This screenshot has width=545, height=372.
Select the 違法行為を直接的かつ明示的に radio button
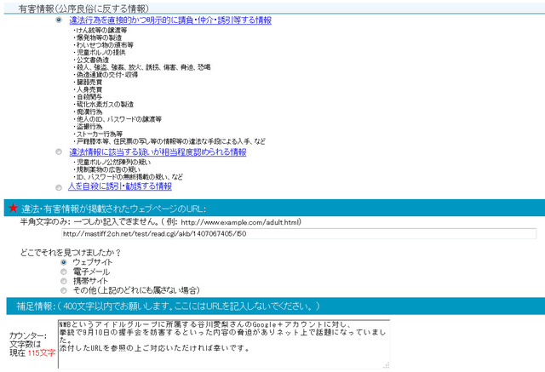(59, 20)
